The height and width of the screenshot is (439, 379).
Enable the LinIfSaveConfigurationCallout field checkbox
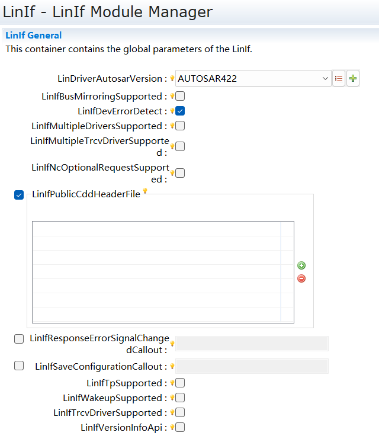[x=19, y=366]
